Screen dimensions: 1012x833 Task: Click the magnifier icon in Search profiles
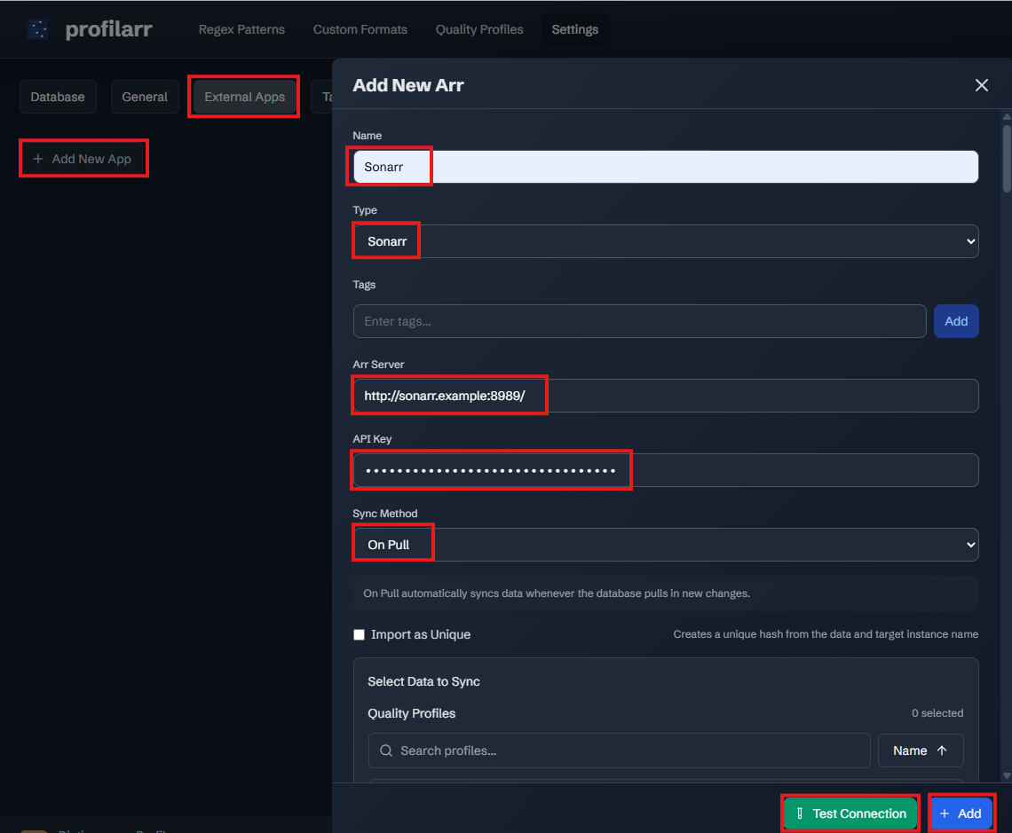[386, 750]
